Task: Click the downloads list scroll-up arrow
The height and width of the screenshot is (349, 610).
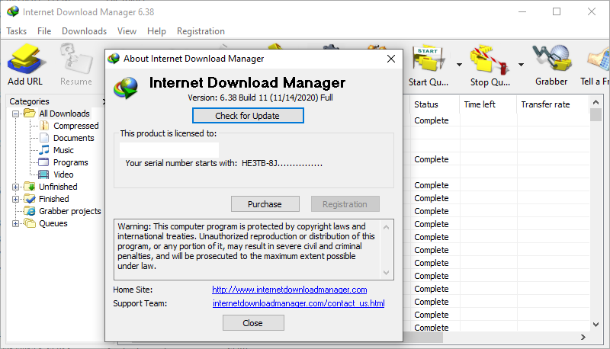Action: point(596,102)
